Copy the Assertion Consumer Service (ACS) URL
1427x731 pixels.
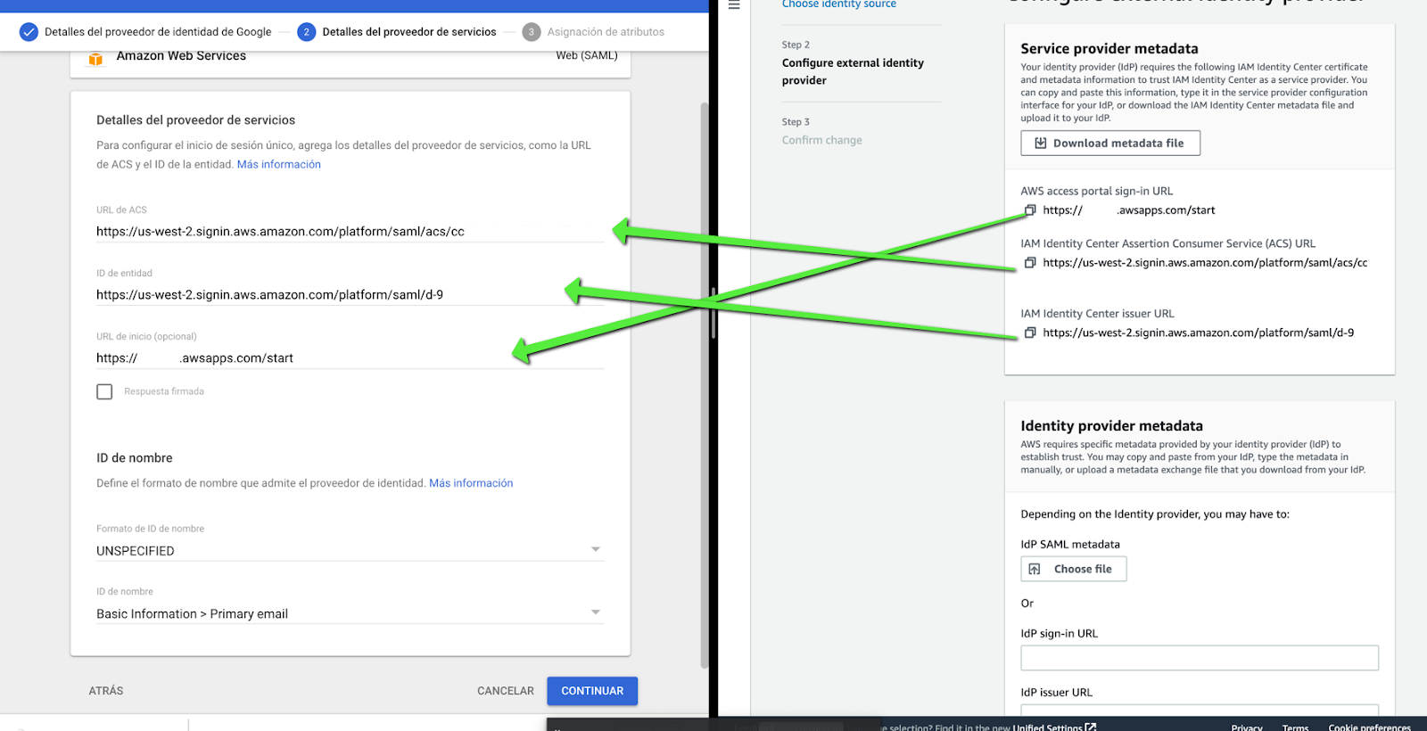tap(1030, 263)
